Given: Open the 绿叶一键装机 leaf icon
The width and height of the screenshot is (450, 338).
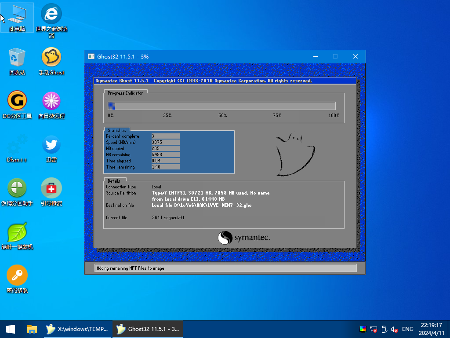Looking at the screenshot, I should (17, 236).
